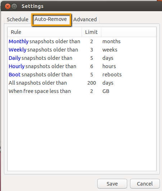The image size is (162, 191).
Task: Select the Hourly snapshots rule row
Action: [x=82, y=66]
